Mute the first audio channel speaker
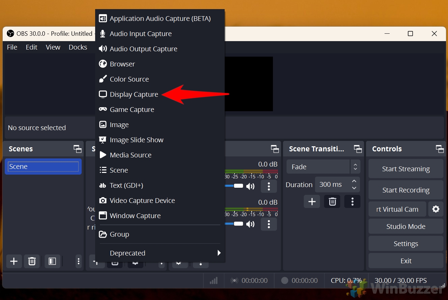 pyautogui.click(x=250, y=186)
